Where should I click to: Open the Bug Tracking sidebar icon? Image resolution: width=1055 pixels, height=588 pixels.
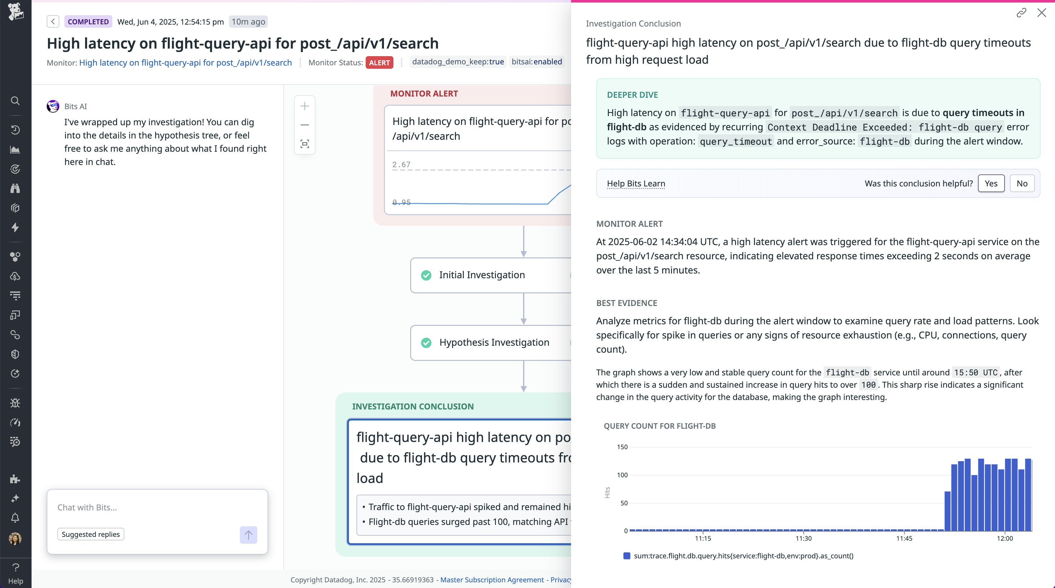(15, 403)
